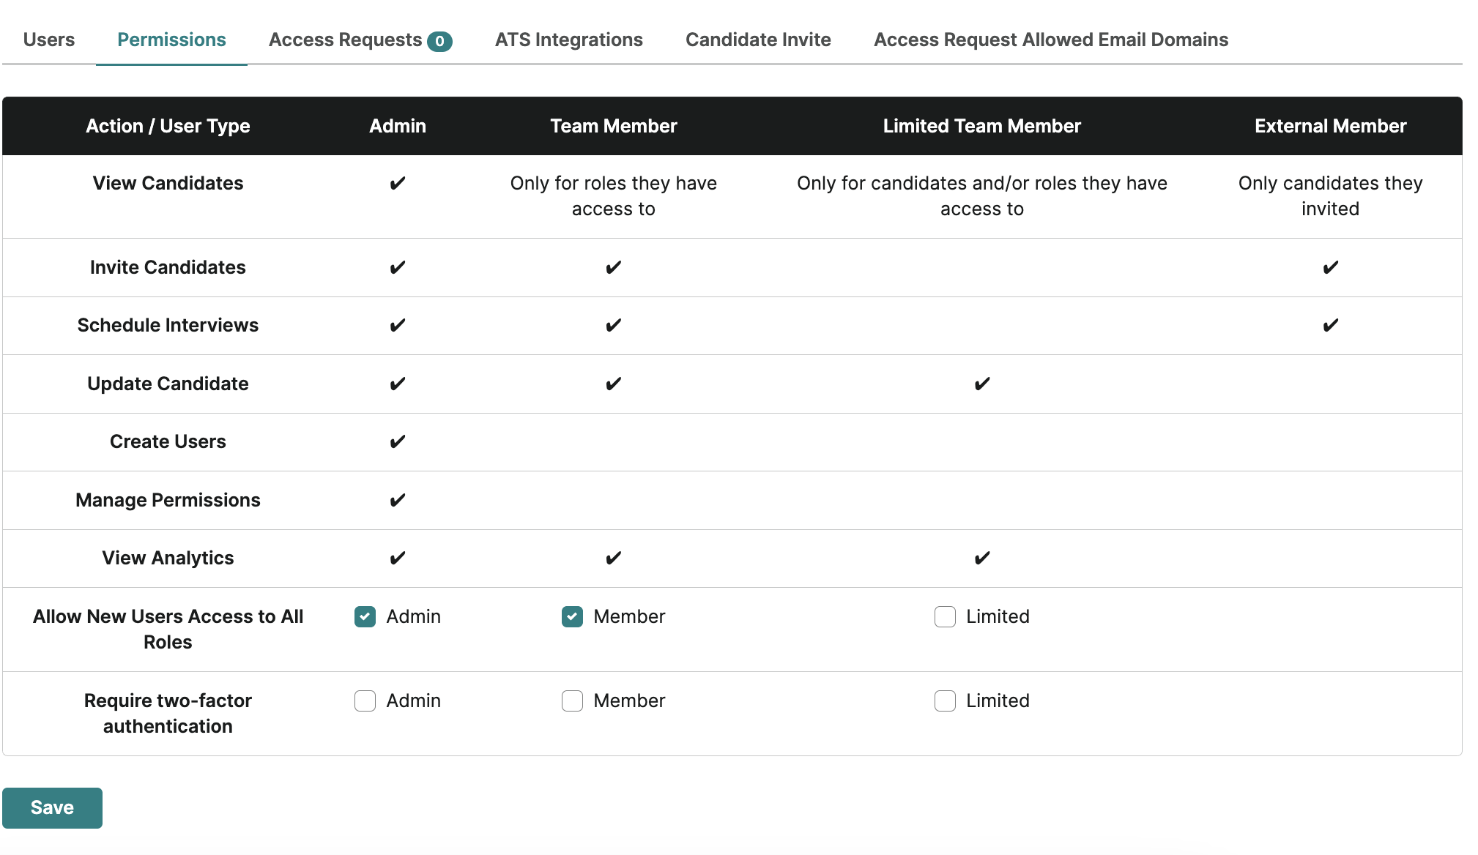Enable Limited access to all roles
Viewport: 1478px width, 855px height.
click(945, 616)
